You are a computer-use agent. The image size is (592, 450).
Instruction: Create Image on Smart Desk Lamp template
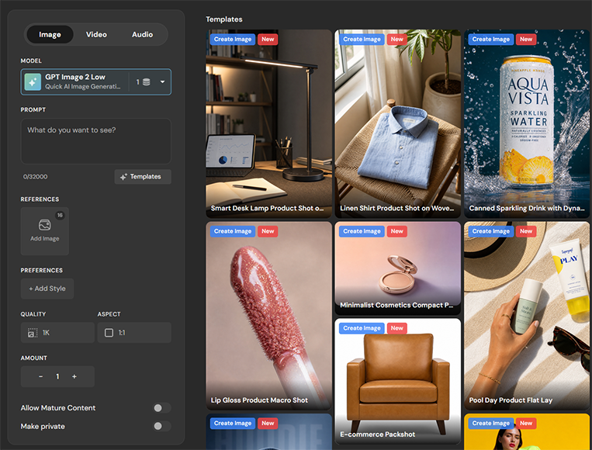point(233,40)
